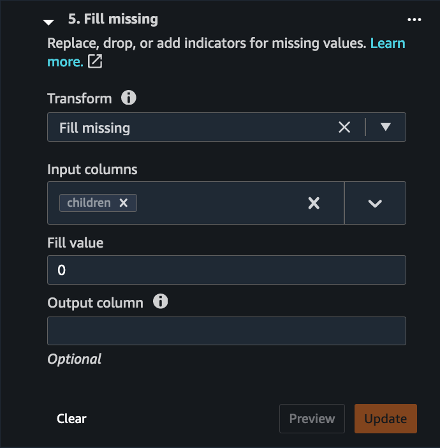The height and width of the screenshot is (448, 440).
Task: Show info for the Transform label
Action: 129,98
